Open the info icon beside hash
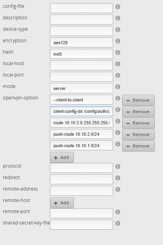The image size is (163, 245). click(118, 52)
